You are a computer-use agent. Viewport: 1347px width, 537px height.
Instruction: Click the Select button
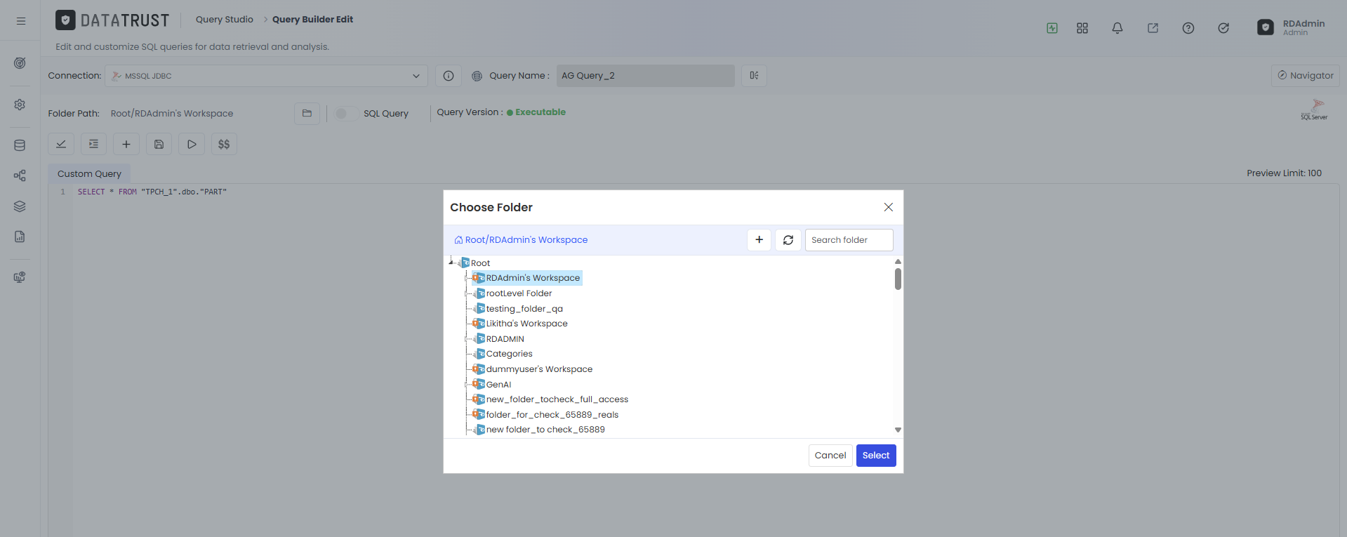tap(876, 456)
